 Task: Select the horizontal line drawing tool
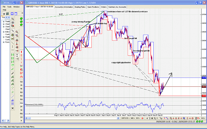13,50
